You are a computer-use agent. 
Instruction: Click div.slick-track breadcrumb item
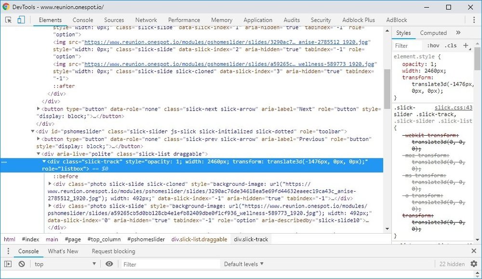pyautogui.click(x=251, y=239)
